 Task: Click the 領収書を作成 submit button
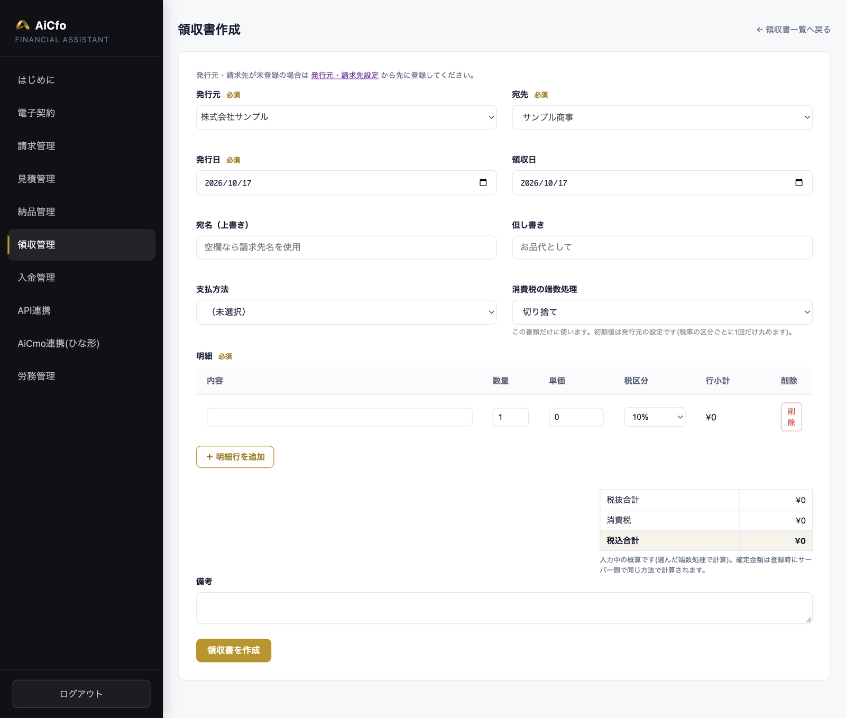click(x=234, y=650)
